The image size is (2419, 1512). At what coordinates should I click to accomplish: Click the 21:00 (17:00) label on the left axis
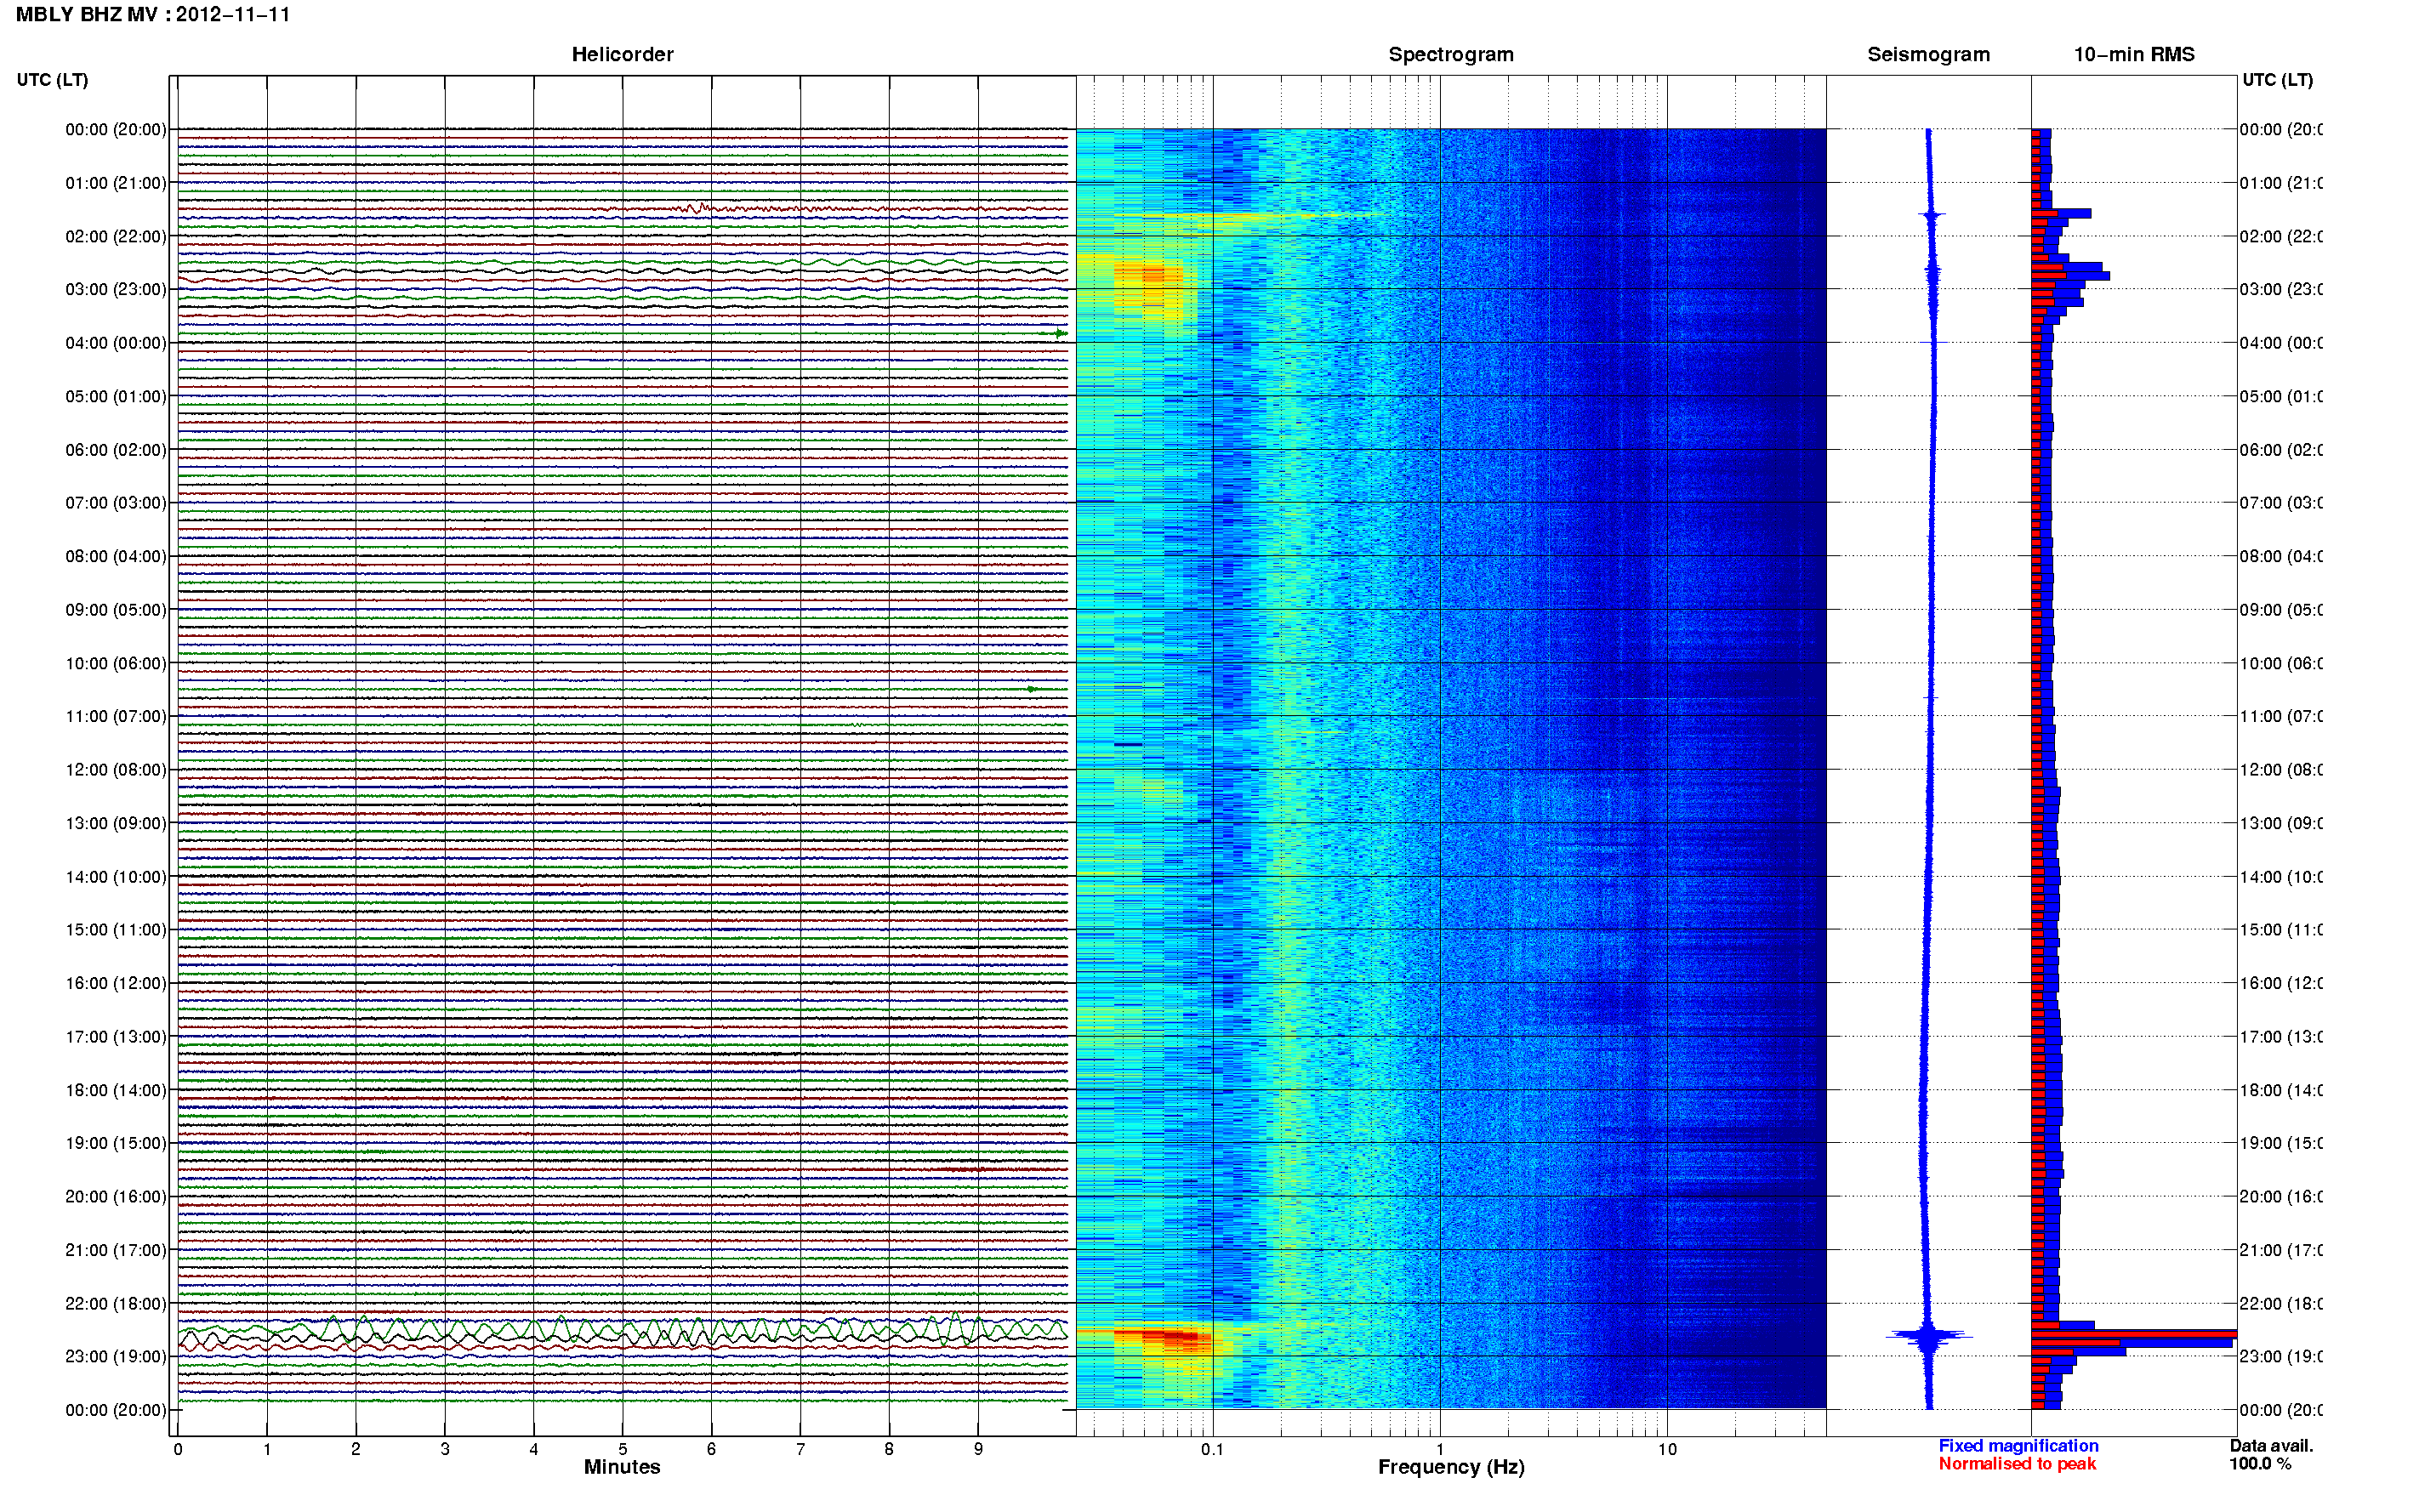point(116,1250)
